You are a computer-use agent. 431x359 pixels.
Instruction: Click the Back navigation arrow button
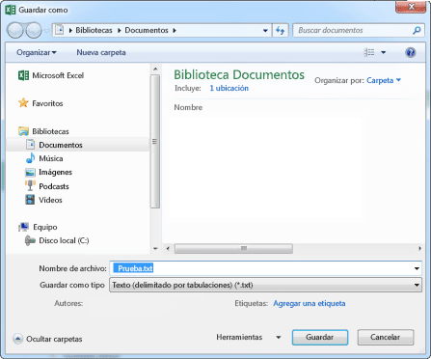coord(15,31)
